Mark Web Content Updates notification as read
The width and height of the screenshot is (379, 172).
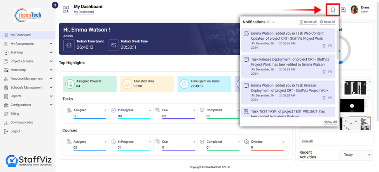click(330, 46)
